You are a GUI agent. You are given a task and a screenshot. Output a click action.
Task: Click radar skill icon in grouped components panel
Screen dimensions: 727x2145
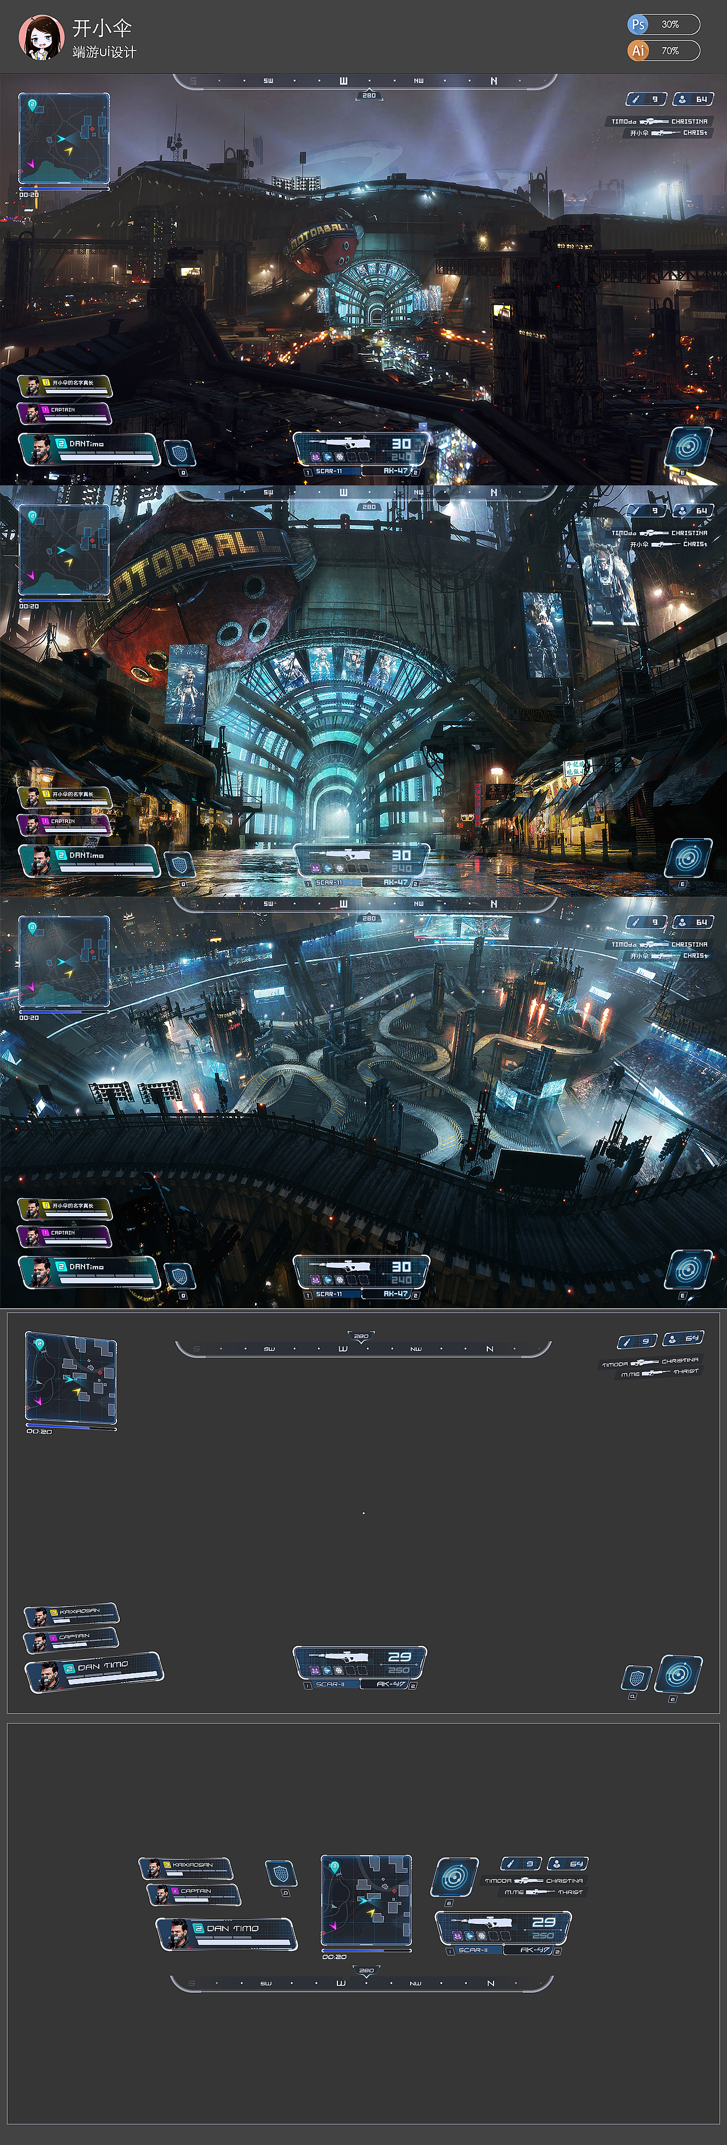454,1878
